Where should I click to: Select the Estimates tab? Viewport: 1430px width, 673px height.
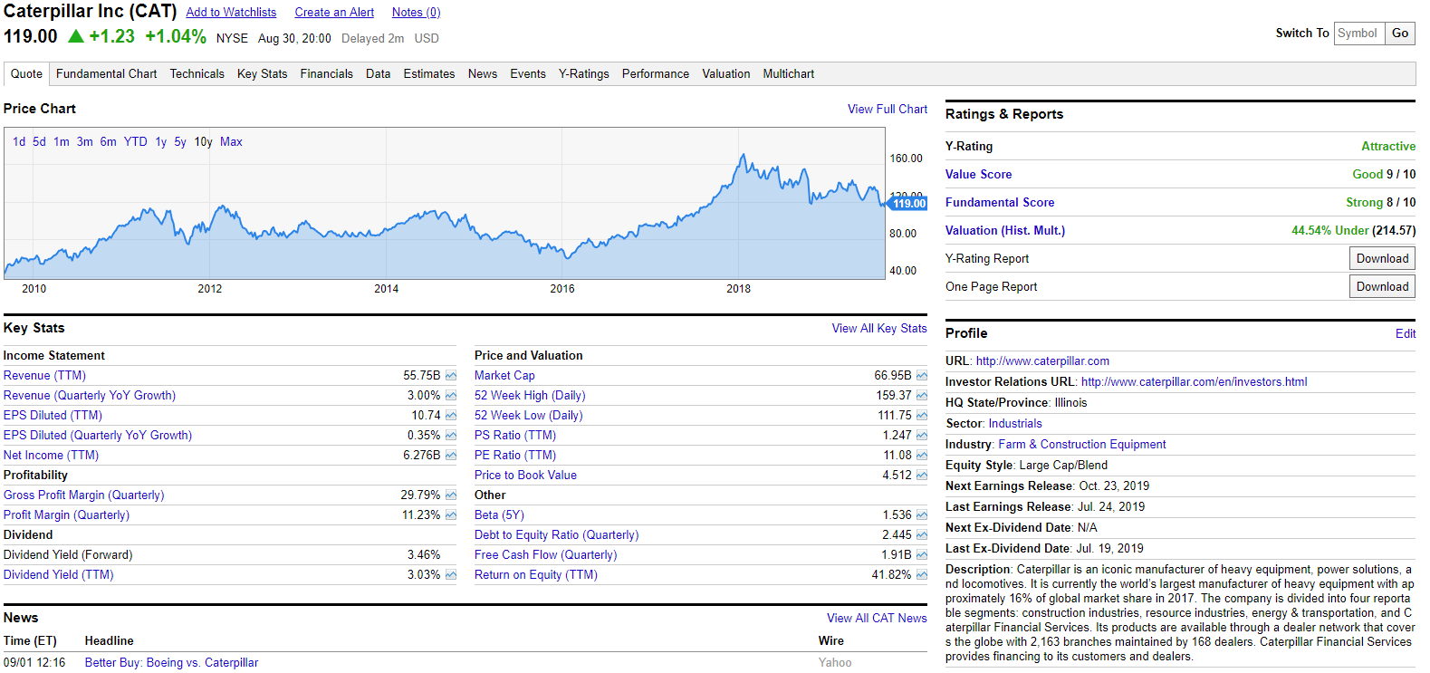[x=429, y=73]
